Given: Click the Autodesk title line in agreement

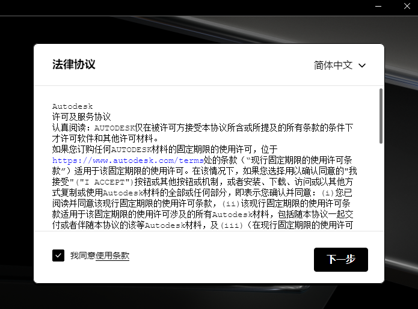Looking at the screenshot, I should click(72, 106).
